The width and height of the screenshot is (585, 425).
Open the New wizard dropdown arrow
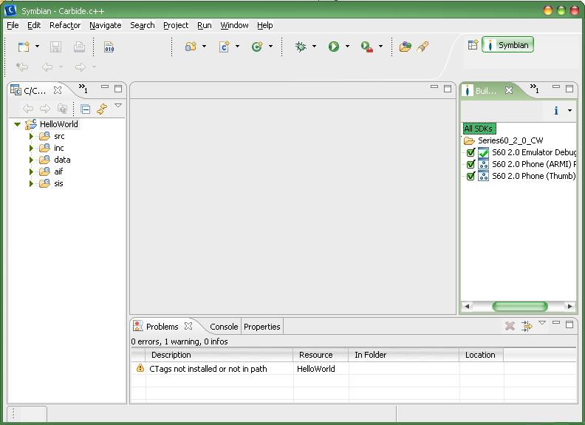(x=38, y=47)
